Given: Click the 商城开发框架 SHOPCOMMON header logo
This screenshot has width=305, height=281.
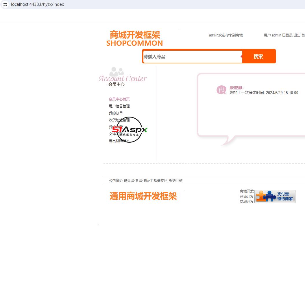Looking at the screenshot, I should pyautogui.click(x=135, y=38).
